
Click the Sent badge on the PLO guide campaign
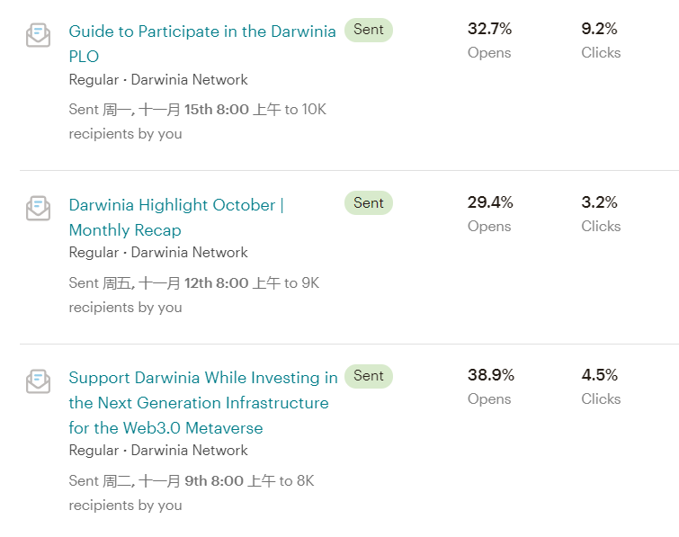(369, 30)
